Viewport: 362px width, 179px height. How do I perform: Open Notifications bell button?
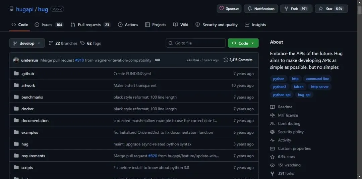pos(261,8)
